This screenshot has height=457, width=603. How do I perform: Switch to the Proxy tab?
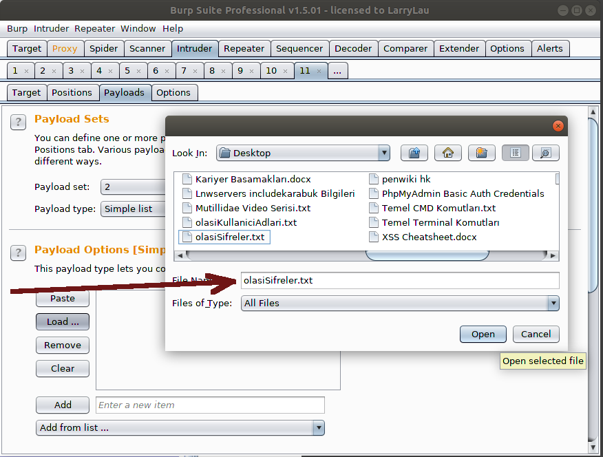coord(65,48)
